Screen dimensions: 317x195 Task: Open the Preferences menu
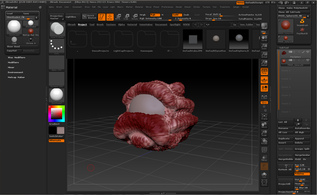click(167, 7)
